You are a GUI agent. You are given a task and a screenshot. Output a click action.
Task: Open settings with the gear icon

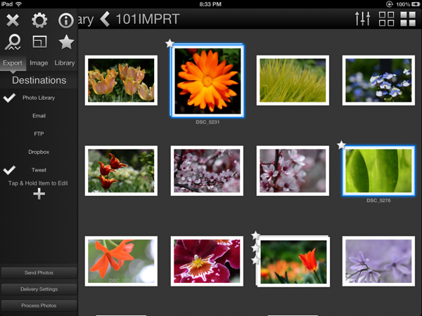coord(39,20)
